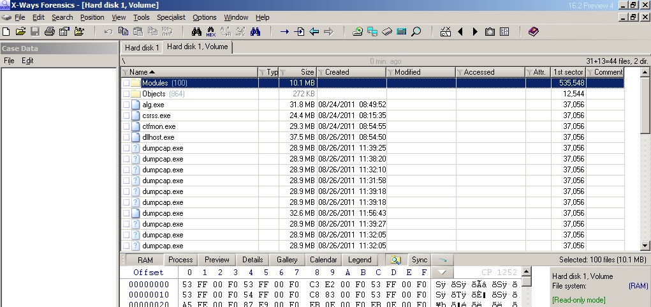The image size is (651, 307).
Task: Open the Case Data File menu
Action: pyautogui.click(x=9, y=61)
